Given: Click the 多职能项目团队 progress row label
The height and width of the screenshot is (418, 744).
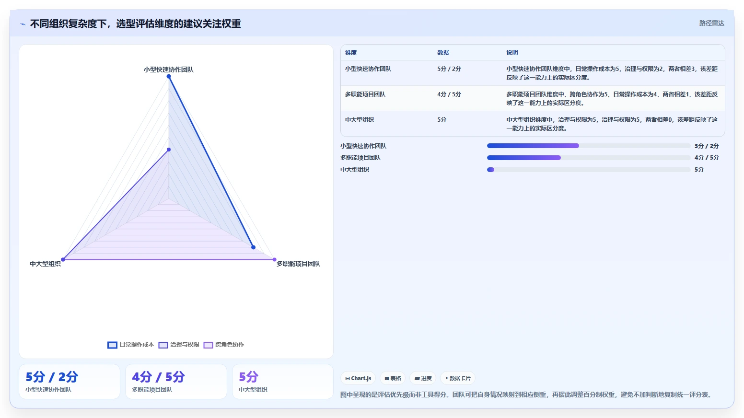Looking at the screenshot, I should click(x=360, y=158).
